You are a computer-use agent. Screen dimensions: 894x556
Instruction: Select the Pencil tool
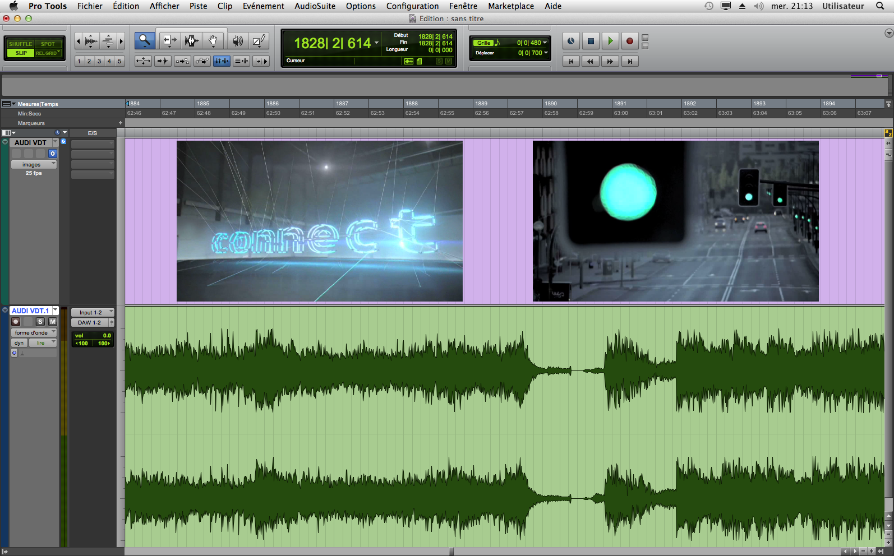tap(259, 40)
